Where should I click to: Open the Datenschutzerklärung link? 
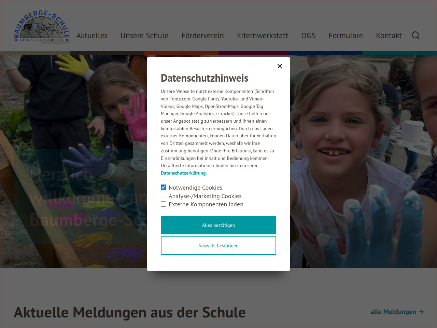(x=183, y=173)
